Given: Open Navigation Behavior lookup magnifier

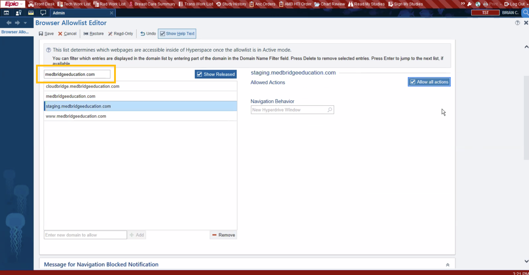Looking at the screenshot, I should (330, 110).
